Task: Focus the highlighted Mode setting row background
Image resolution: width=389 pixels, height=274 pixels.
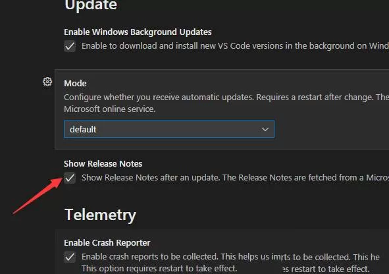Action: point(222,109)
